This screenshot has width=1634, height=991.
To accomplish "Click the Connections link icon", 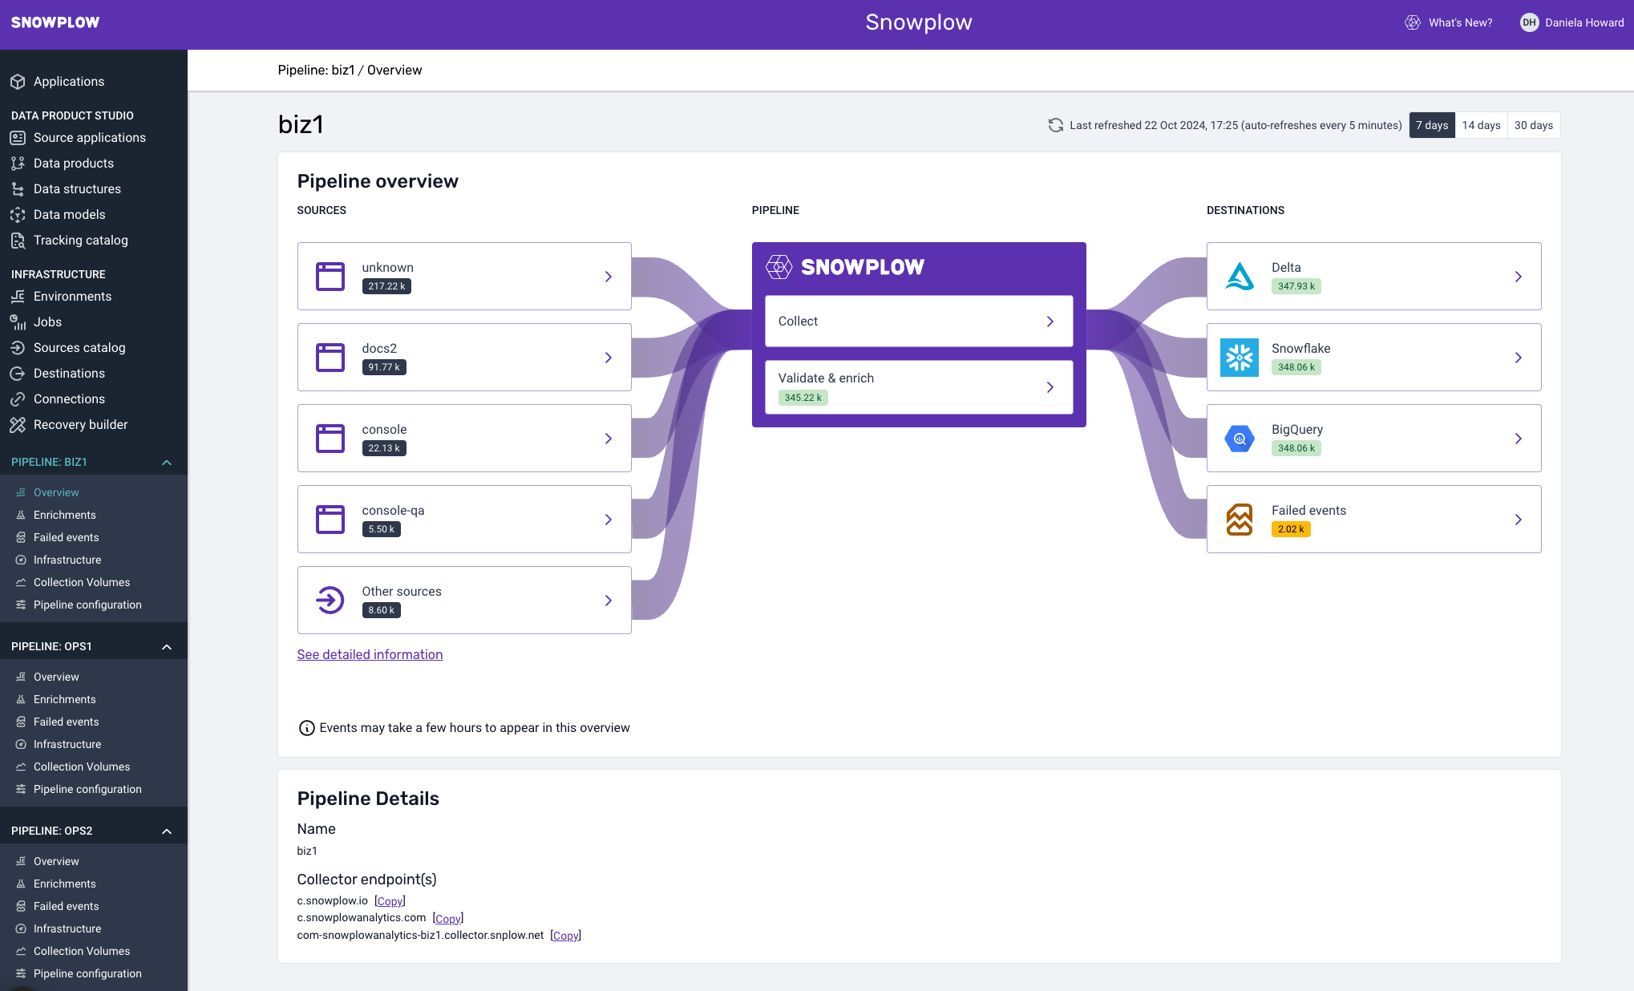I will [18, 399].
